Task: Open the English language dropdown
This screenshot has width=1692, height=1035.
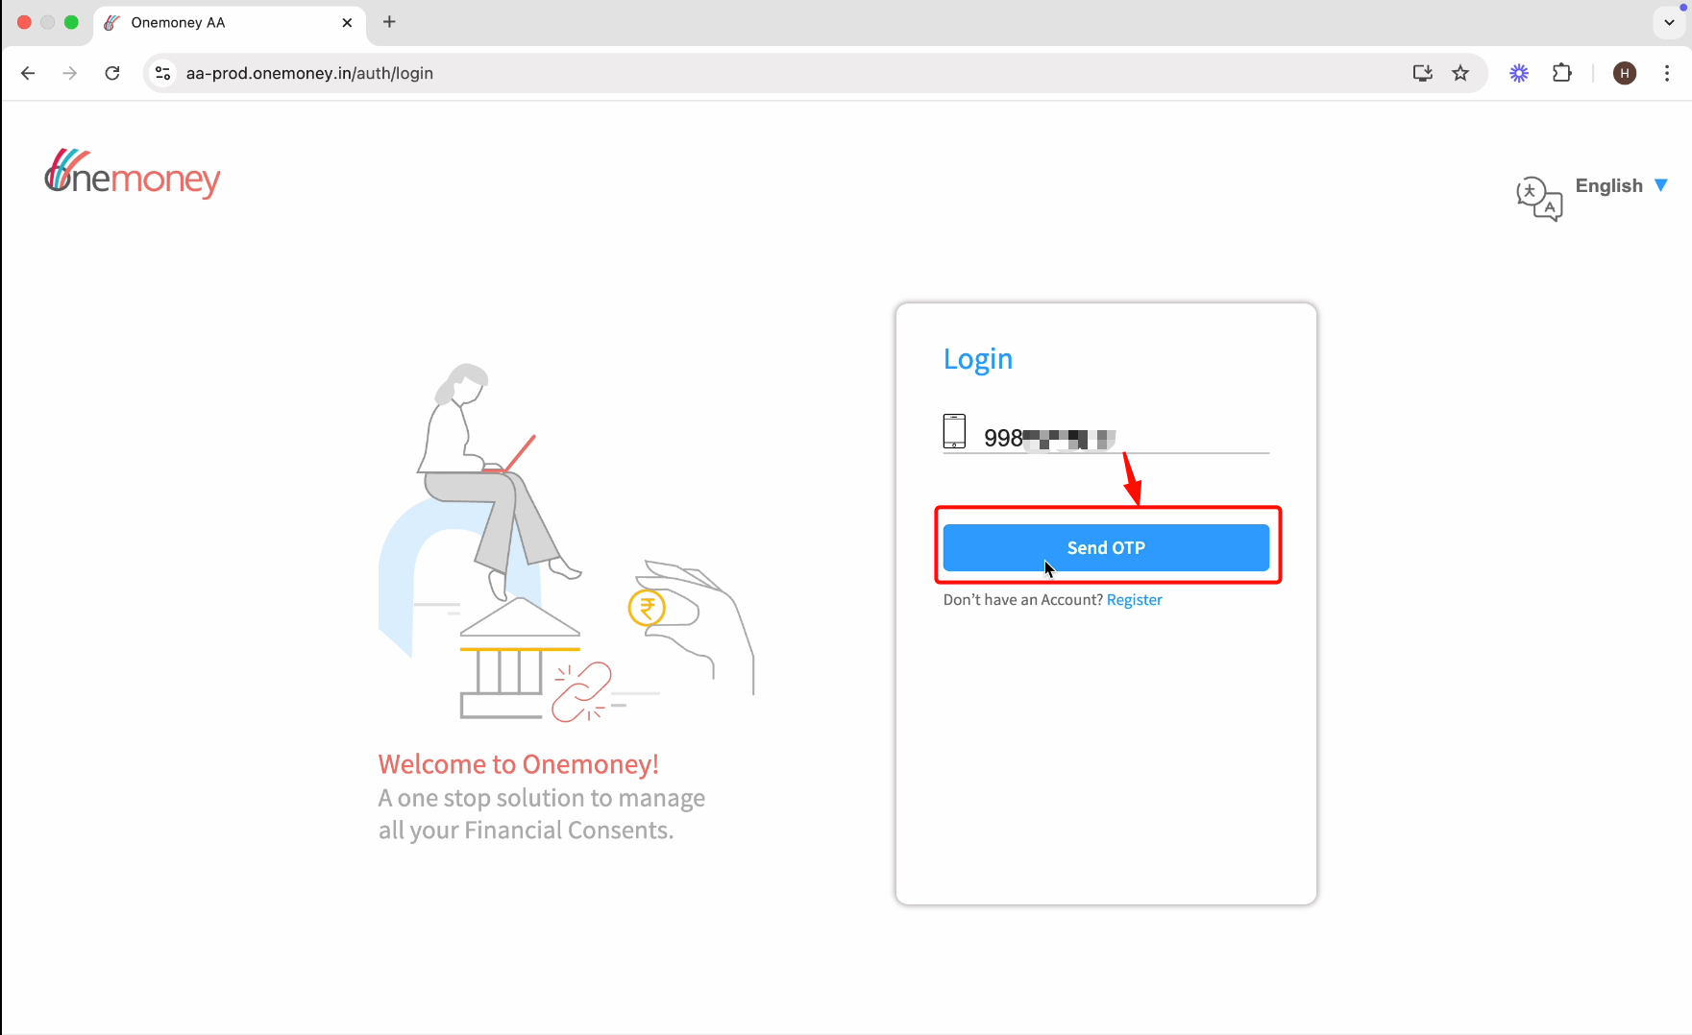Action: pyautogui.click(x=1621, y=185)
